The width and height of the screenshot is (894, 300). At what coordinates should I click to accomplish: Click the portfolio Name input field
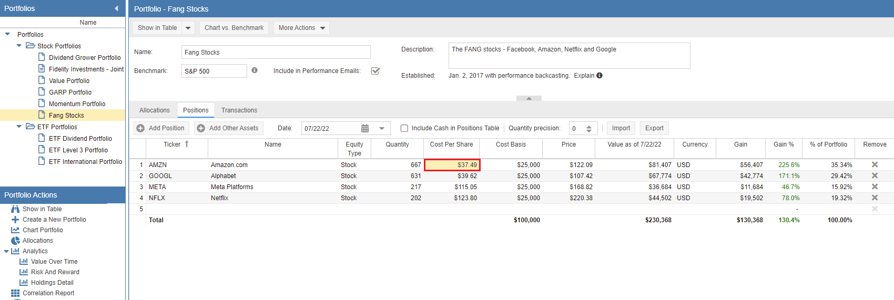pyautogui.click(x=276, y=52)
